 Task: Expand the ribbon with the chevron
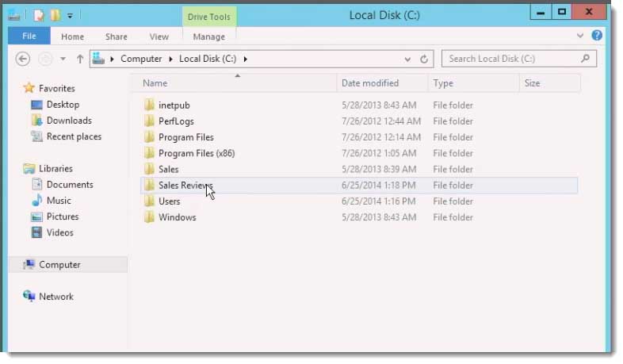click(580, 36)
